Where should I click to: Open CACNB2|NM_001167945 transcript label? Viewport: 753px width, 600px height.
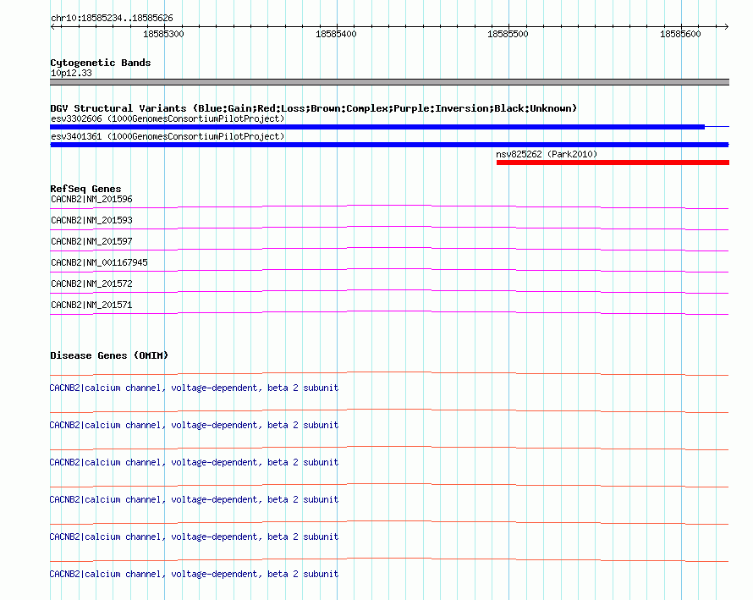click(99, 262)
